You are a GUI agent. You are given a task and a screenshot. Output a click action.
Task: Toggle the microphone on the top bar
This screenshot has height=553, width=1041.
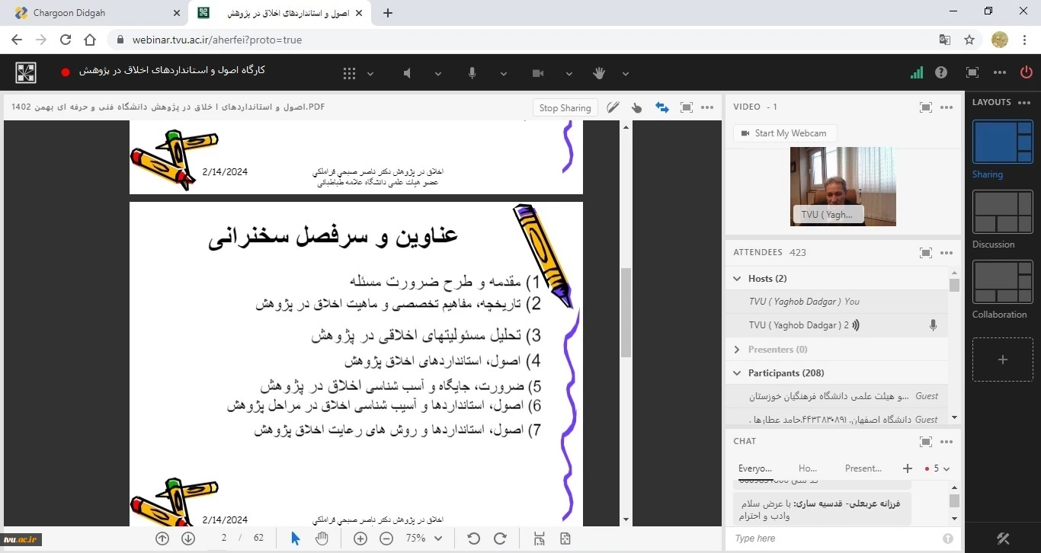coord(472,73)
